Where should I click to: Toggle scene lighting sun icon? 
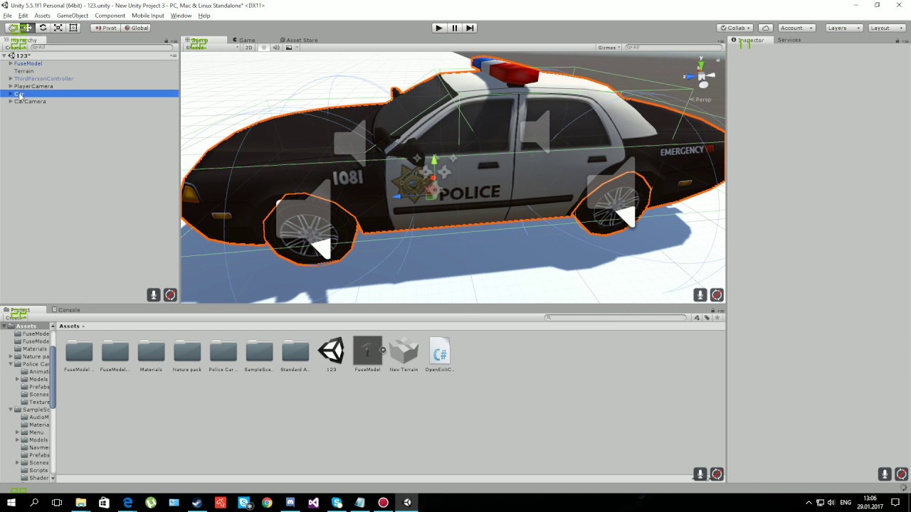pos(263,48)
